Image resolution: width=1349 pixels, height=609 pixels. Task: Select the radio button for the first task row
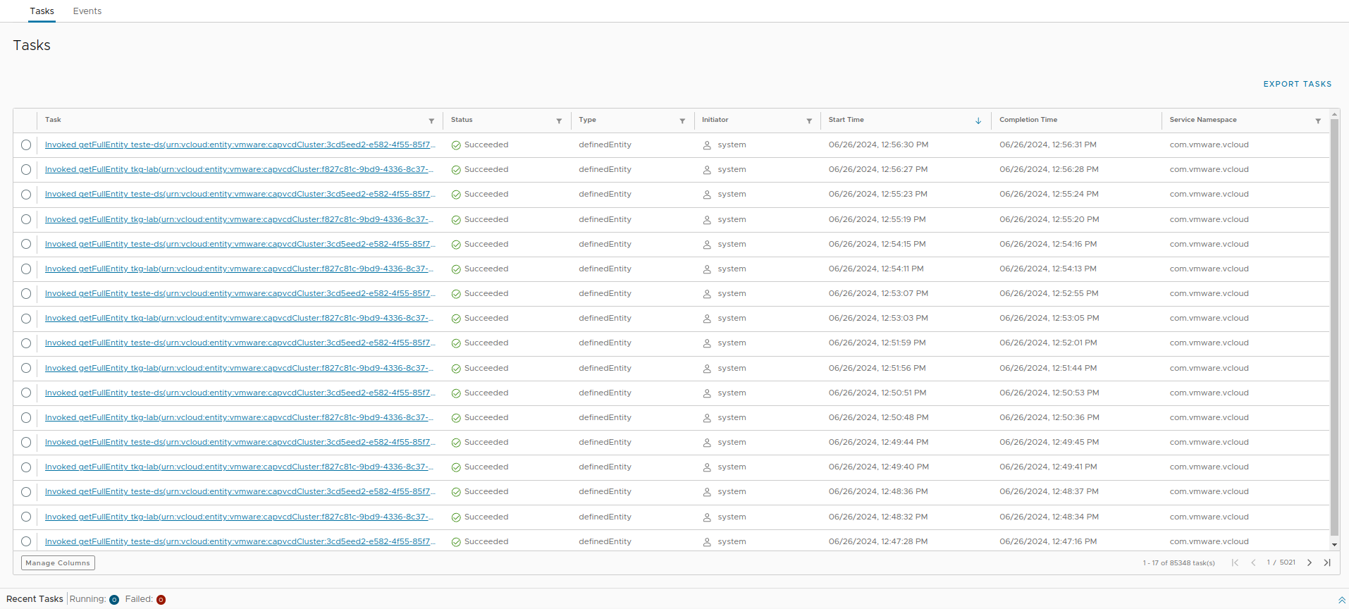[26, 145]
